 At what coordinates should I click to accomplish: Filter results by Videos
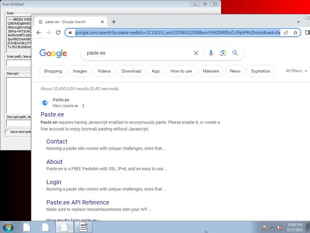pos(104,71)
